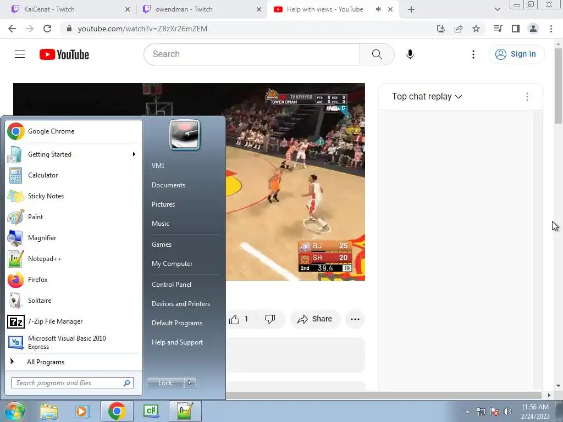Open Chrome three-dot menu
The width and height of the screenshot is (563, 422).
coord(551,29)
